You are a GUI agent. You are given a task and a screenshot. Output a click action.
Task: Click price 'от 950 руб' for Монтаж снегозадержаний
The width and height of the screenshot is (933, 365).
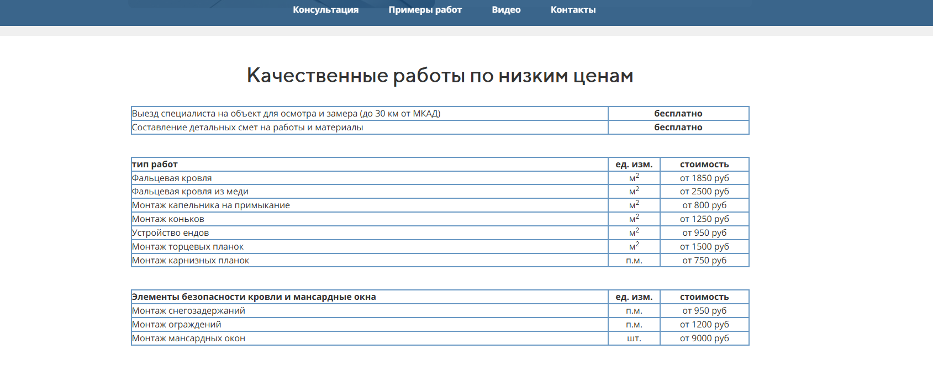click(704, 310)
